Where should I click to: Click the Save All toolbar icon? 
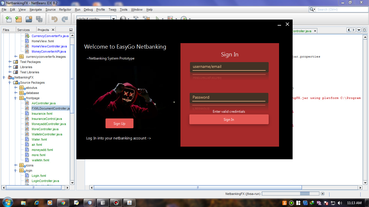(x=39, y=19)
